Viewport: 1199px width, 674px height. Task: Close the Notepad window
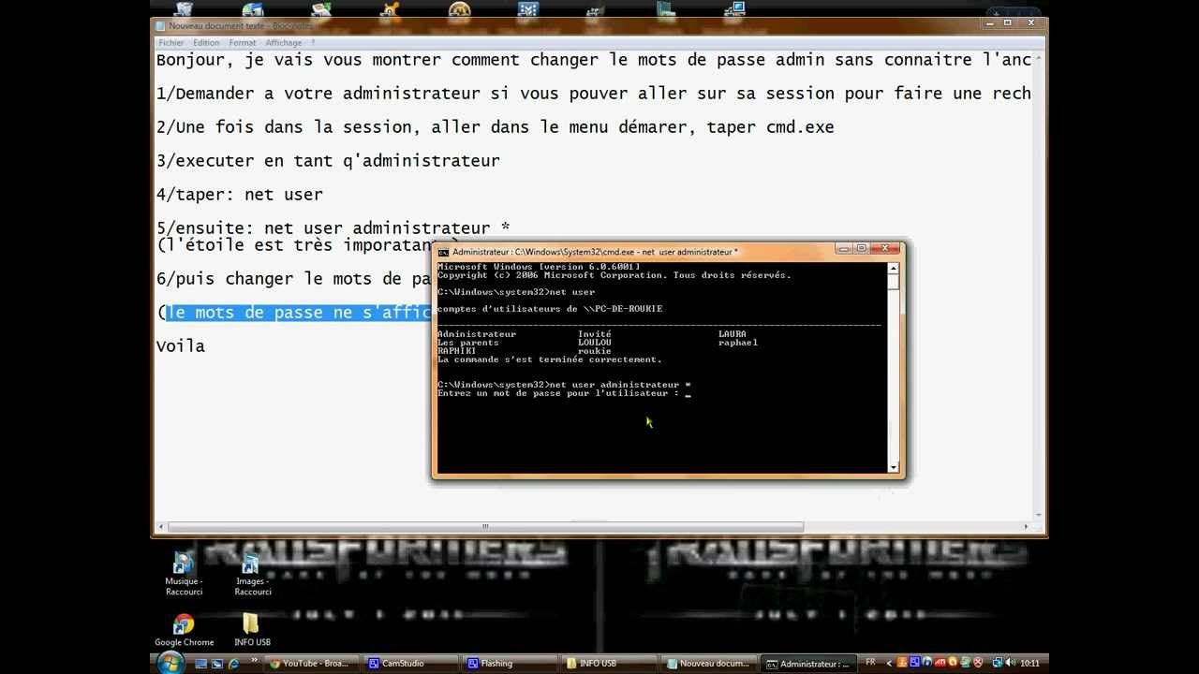(x=1029, y=22)
